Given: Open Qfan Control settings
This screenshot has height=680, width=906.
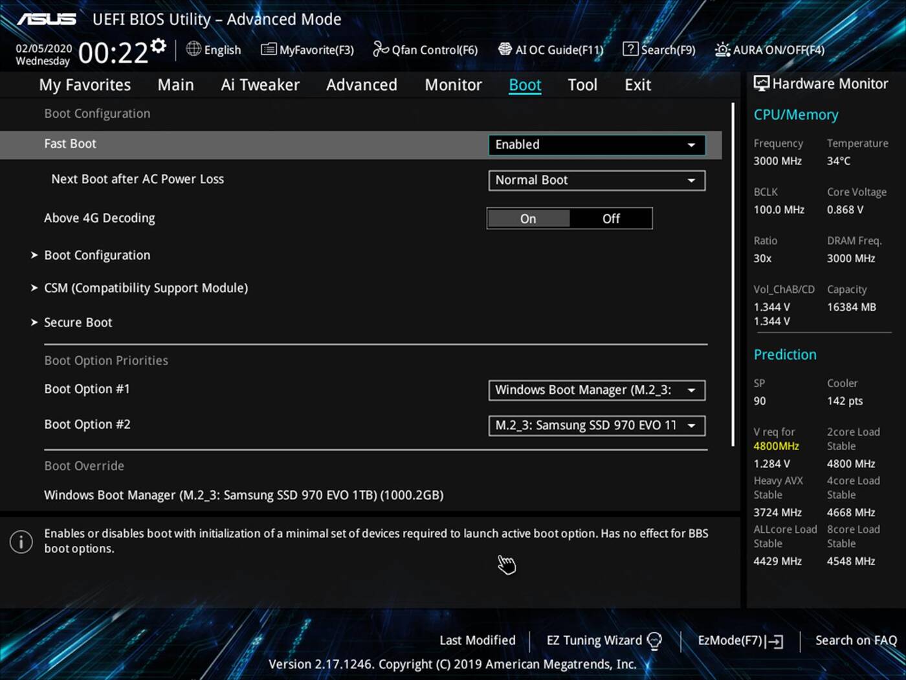Looking at the screenshot, I should pos(425,49).
